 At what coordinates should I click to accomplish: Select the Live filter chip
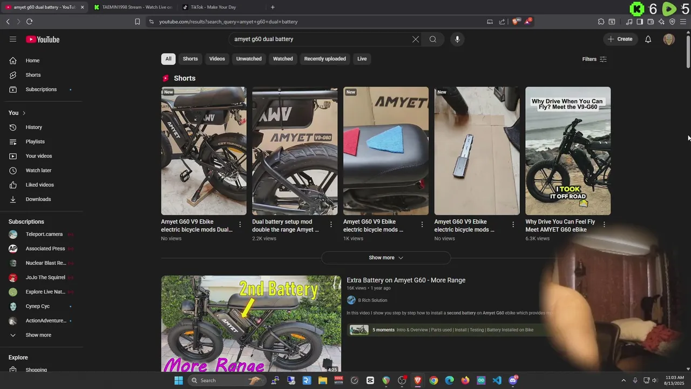[362, 59]
